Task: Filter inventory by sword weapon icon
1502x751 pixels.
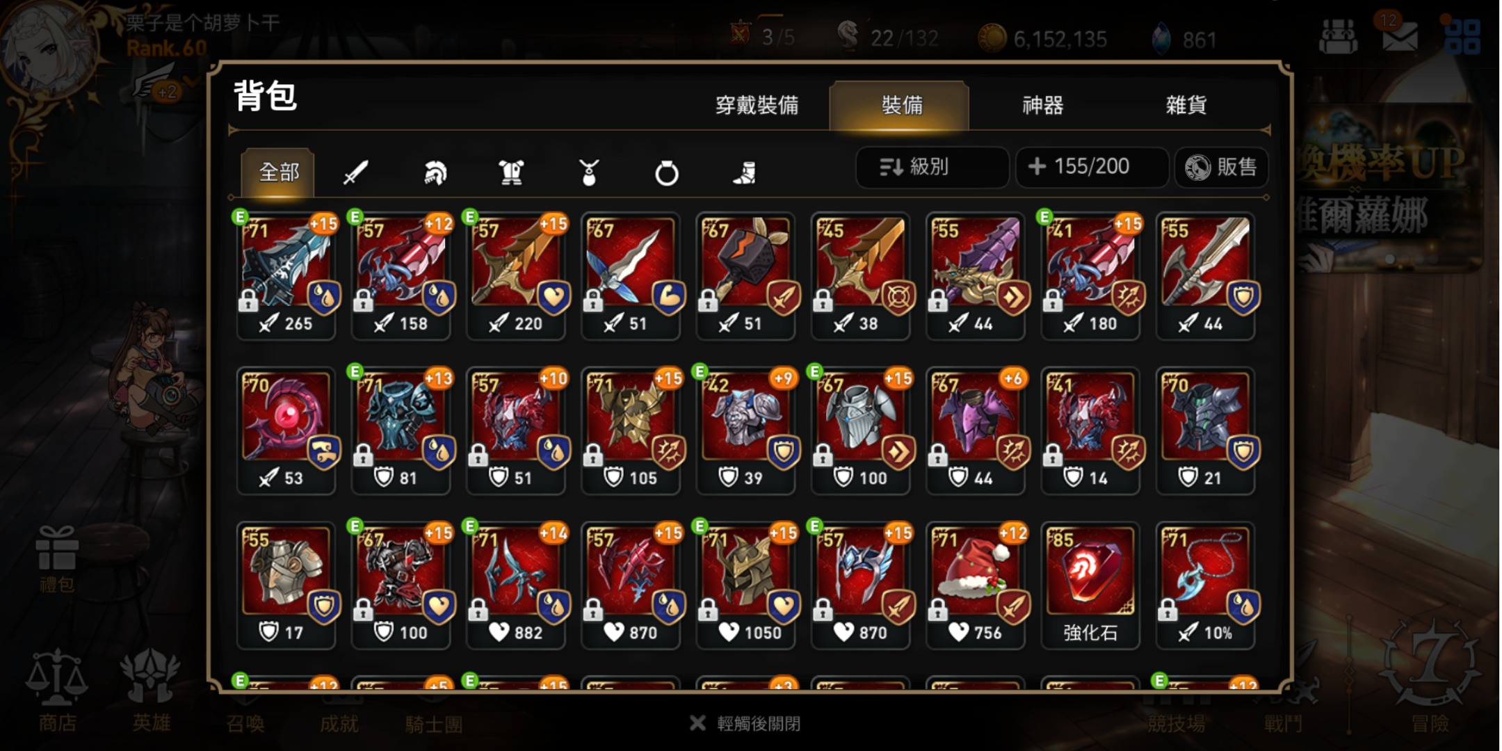Action: (355, 172)
